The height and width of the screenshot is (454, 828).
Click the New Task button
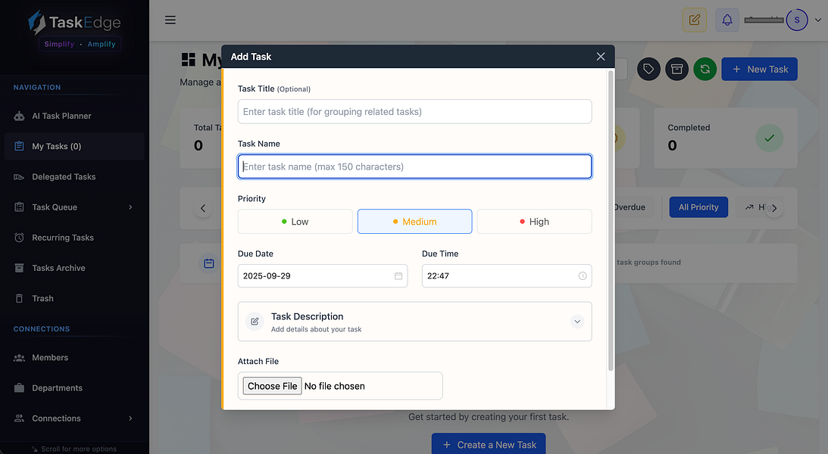pos(759,69)
